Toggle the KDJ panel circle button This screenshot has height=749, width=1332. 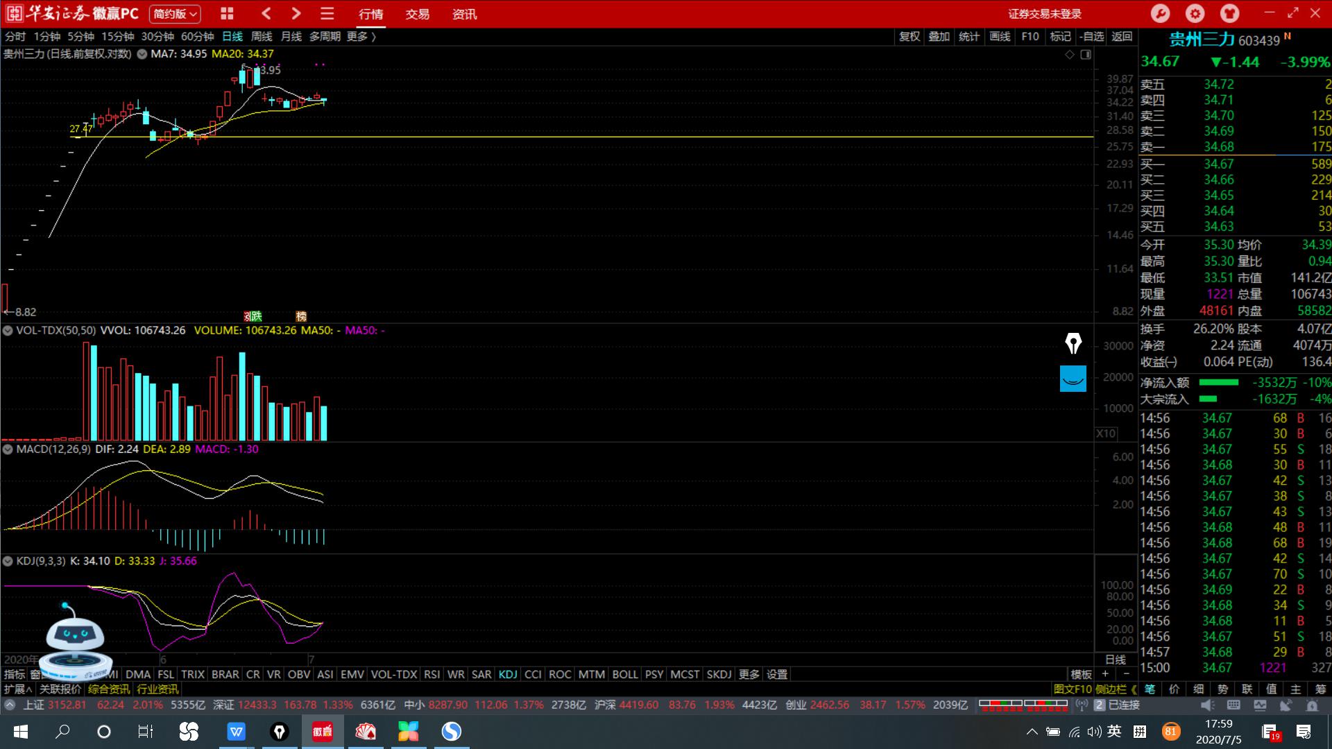point(8,561)
